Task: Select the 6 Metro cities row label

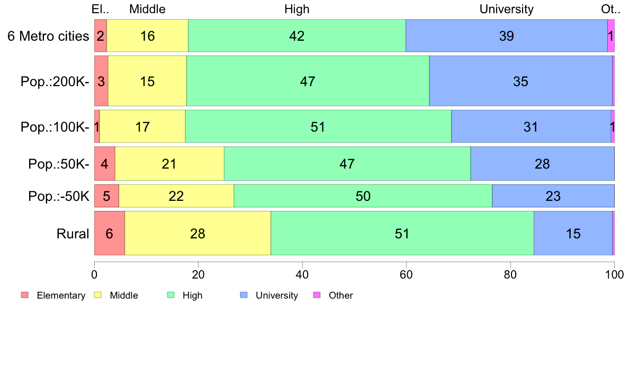Action: [48, 36]
